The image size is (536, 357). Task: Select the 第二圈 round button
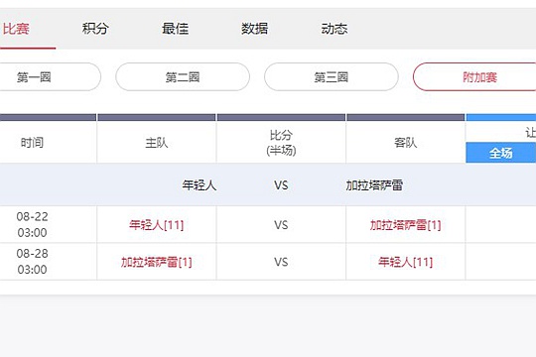pyautogui.click(x=183, y=77)
